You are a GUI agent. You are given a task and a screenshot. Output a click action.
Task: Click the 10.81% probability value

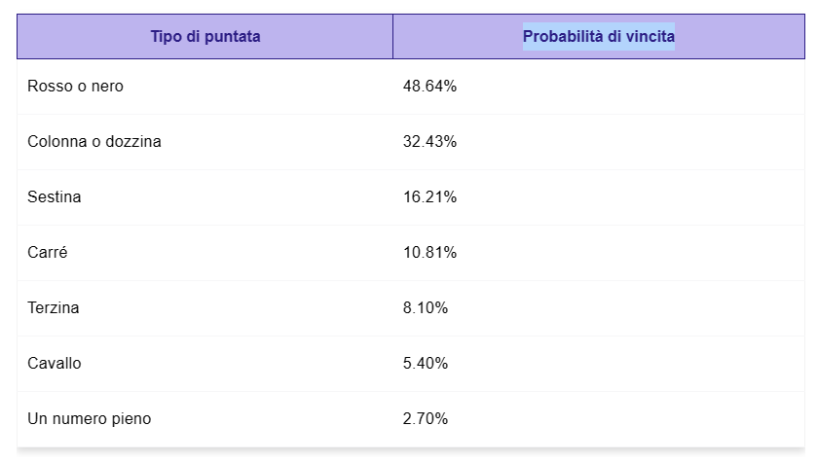pyautogui.click(x=429, y=253)
